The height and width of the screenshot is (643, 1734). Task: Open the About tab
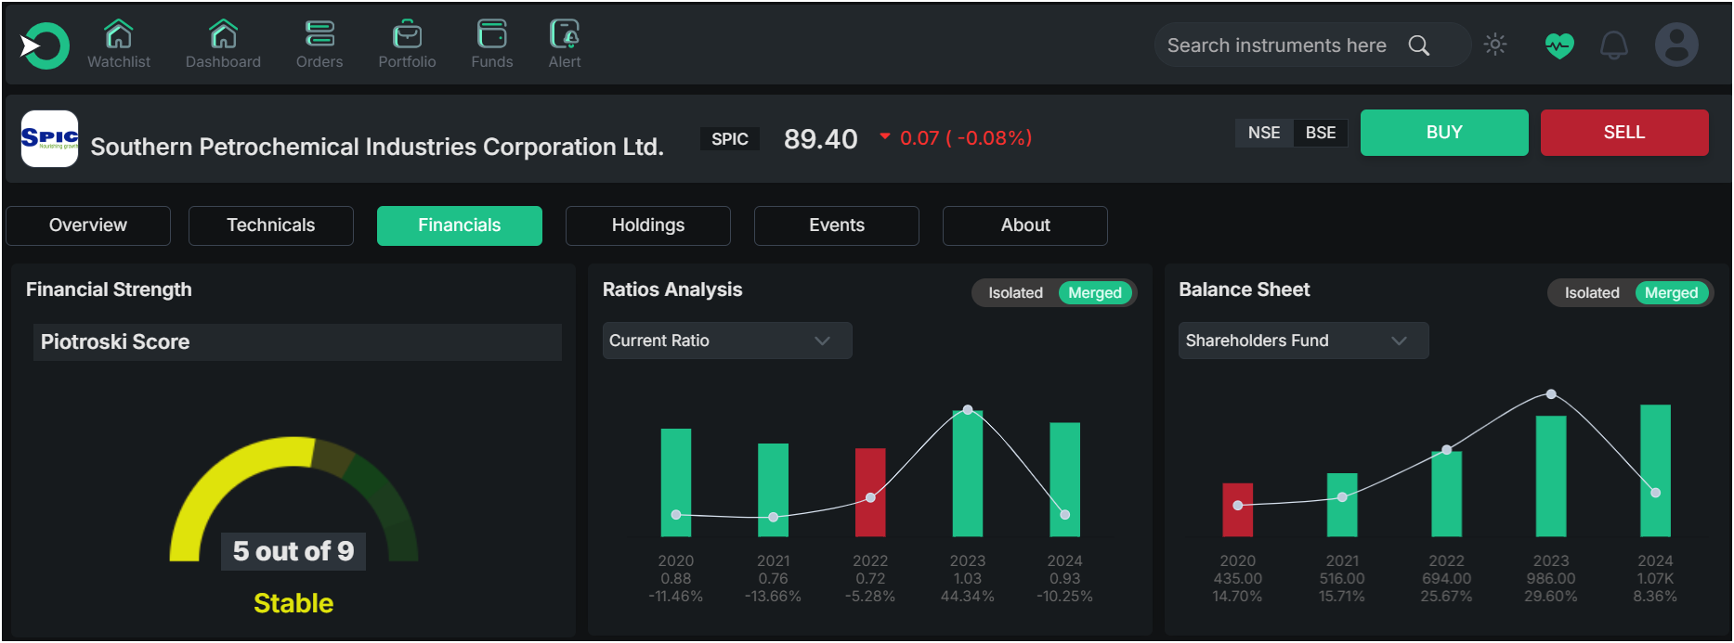point(1025,225)
